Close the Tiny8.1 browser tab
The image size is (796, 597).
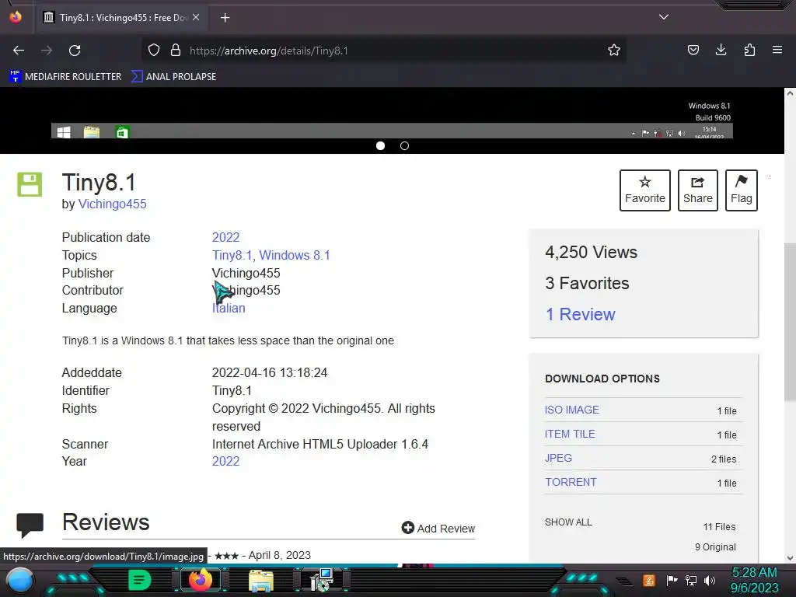[196, 17]
